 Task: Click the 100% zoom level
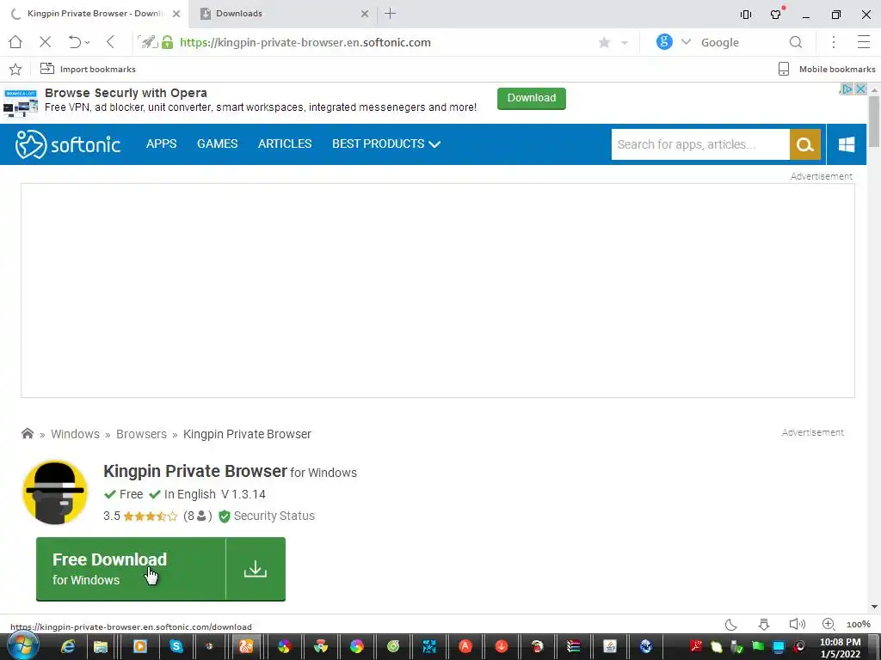point(859,624)
